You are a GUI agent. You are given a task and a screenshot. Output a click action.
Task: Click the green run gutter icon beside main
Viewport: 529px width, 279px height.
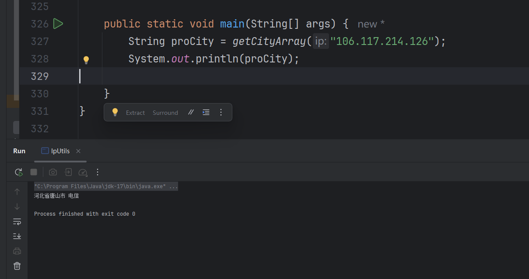tap(58, 24)
